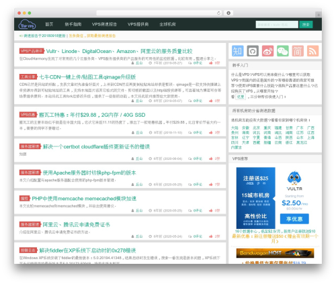336x284 pixels.
Task: Select 北京 in the province speed list
Action: 256,128
